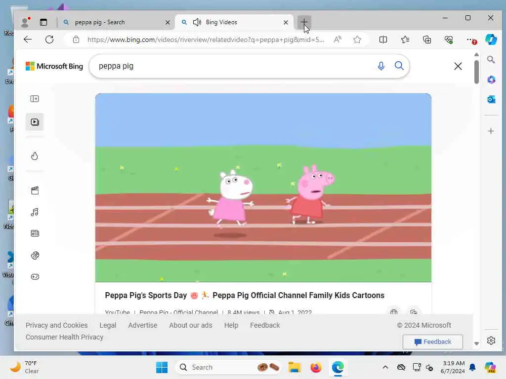Click the blue Feedback button
This screenshot has height=379, width=506.
click(432, 342)
